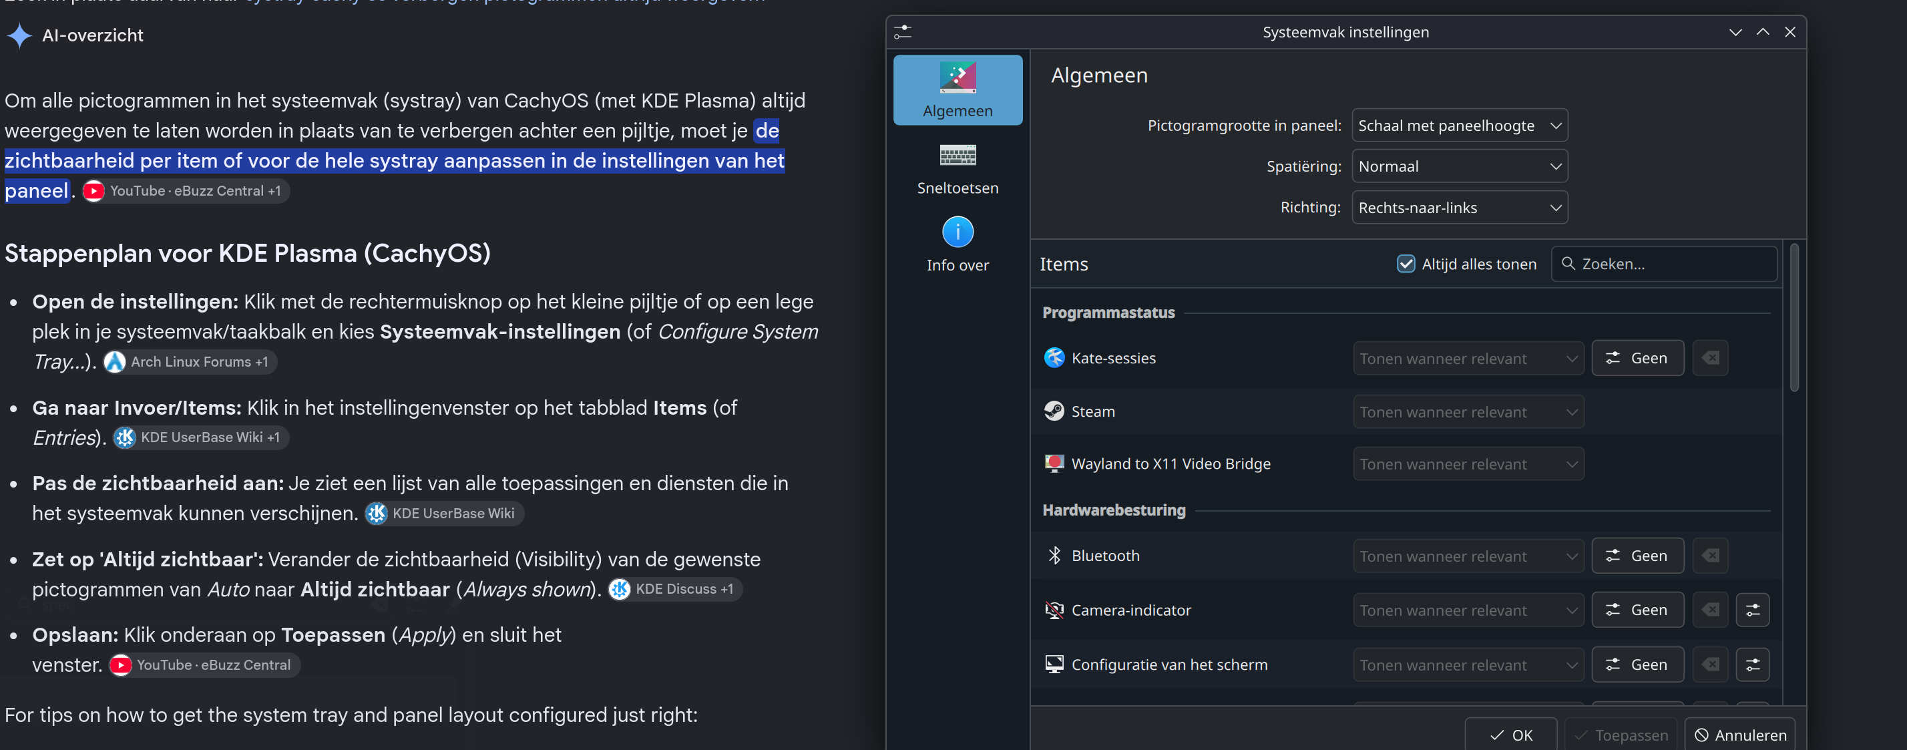Click the Camera-indicator icon

pos(1054,610)
